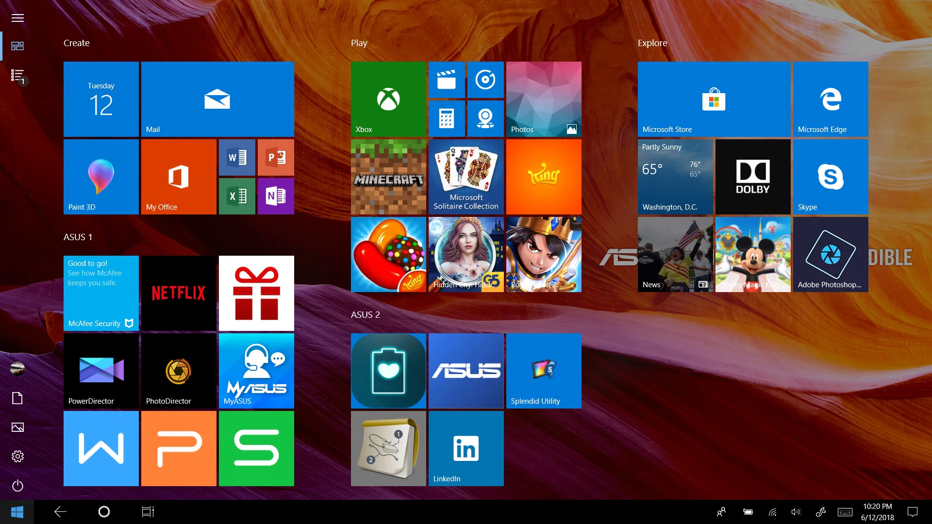
Task: Open the Weather tile for Washington, D.C.
Action: point(675,177)
